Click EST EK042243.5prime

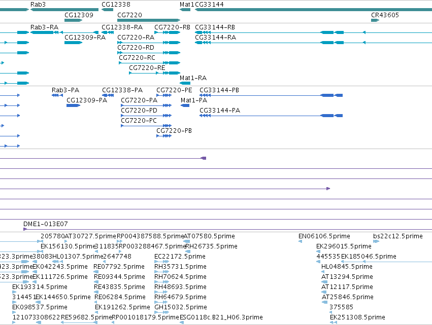click(60, 266)
